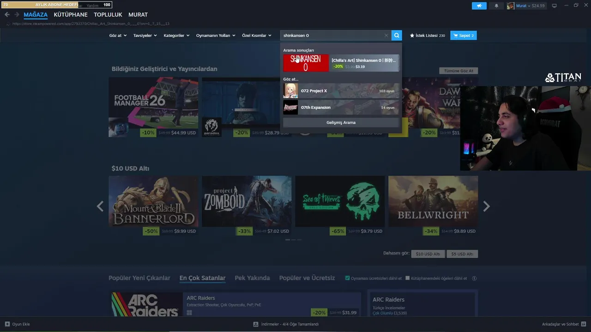Open the Football Manager 26 card
Viewport: 591px width, 332px height.
pyautogui.click(x=153, y=107)
